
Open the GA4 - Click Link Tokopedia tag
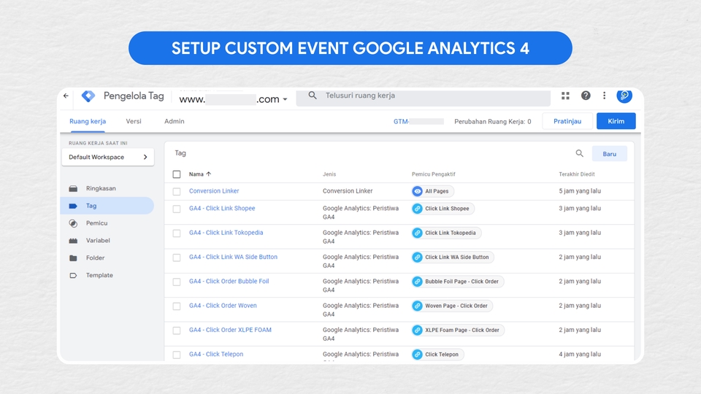click(x=226, y=233)
